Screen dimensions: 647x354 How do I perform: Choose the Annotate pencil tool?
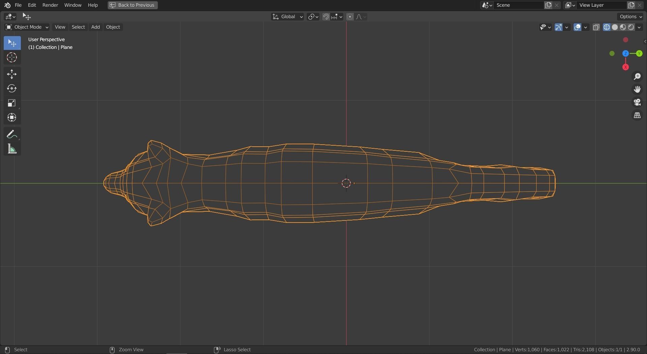12,134
